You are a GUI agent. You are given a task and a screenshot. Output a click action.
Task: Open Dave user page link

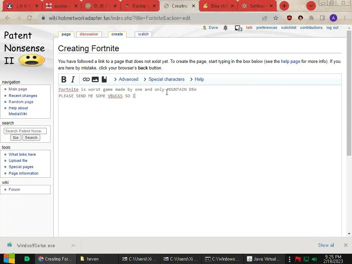click(x=213, y=27)
